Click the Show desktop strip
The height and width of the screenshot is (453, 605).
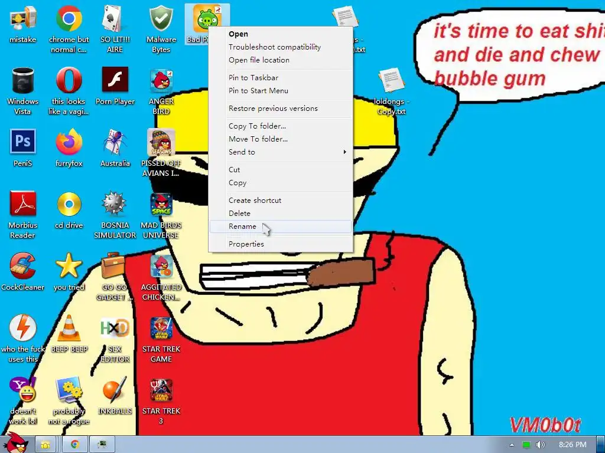601,445
